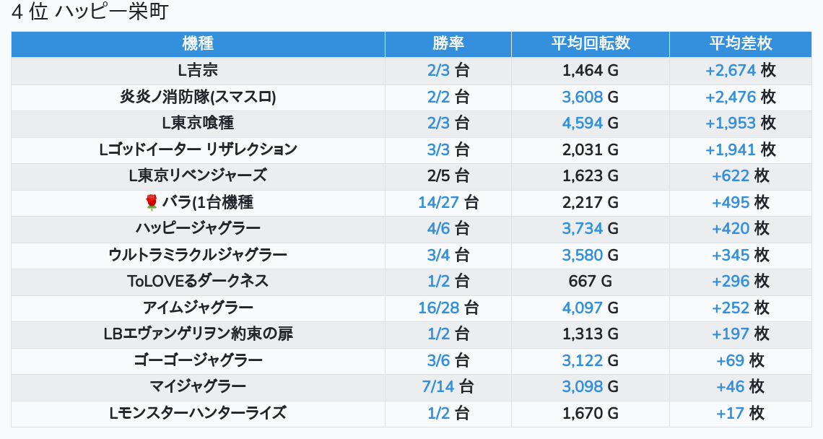Select the 平均回転数 column header

pos(590,43)
